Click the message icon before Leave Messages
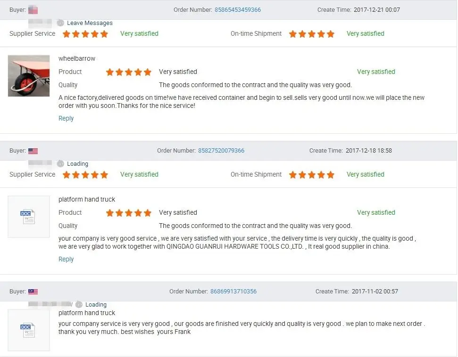 pyautogui.click(x=60, y=23)
